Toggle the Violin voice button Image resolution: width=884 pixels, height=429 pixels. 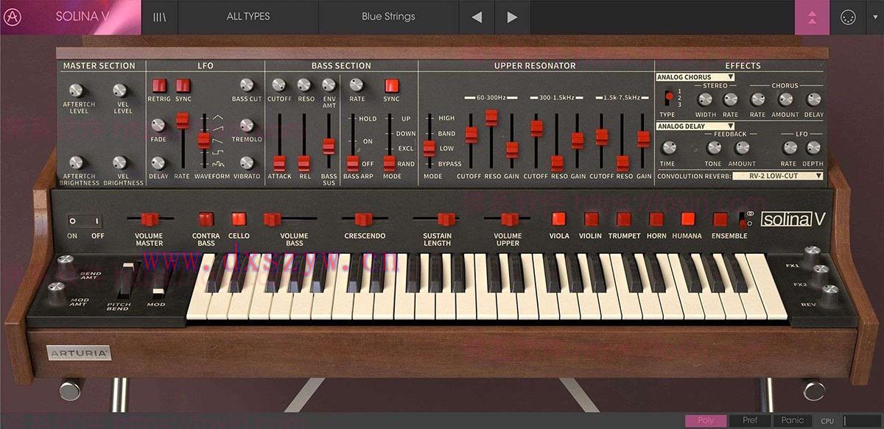click(x=591, y=219)
